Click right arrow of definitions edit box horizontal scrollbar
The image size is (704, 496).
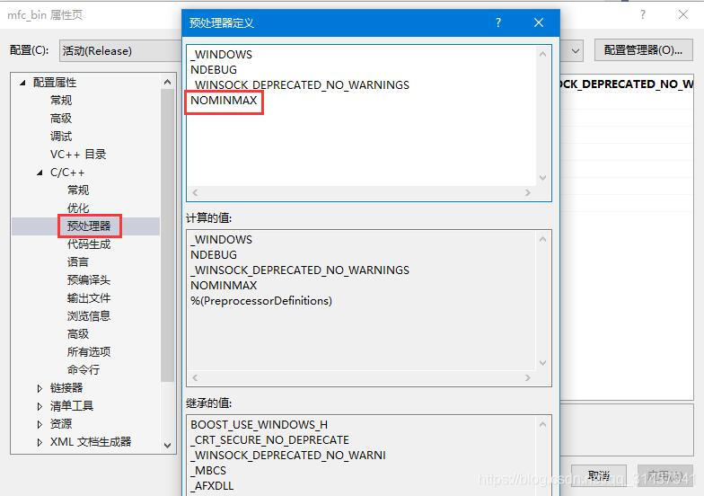pyautogui.click(x=528, y=192)
